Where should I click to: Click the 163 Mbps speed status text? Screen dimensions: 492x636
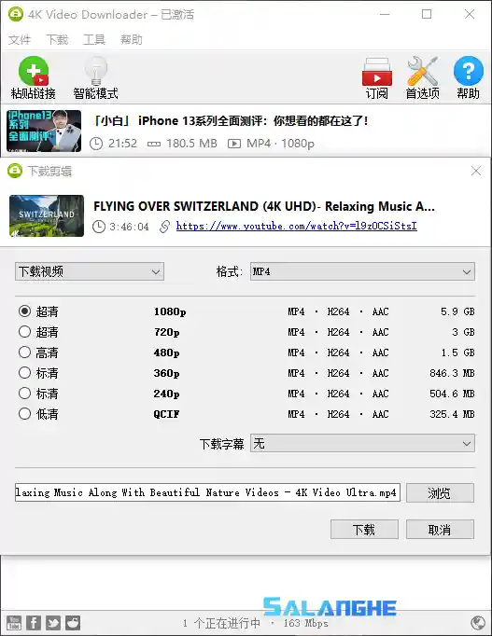[305, 623]
